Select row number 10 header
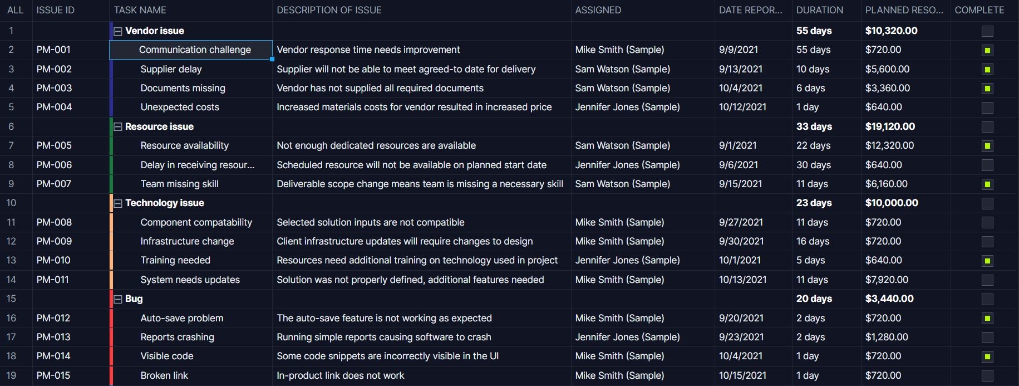1019x386 pixels. 12,203
